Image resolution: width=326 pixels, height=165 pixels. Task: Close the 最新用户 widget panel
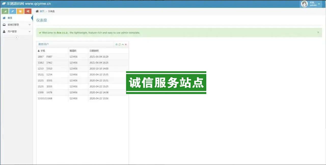(x=126, y=44)
